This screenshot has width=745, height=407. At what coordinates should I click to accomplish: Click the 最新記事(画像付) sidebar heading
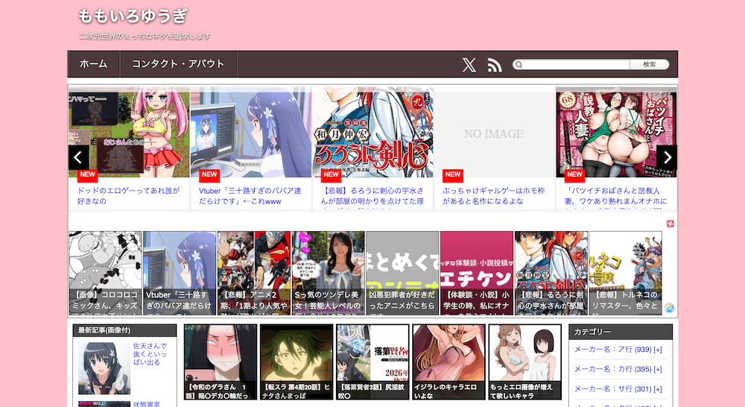coord(124,330)
